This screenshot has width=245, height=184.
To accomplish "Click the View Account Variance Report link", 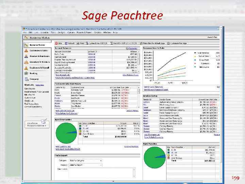I will [156, 90].
